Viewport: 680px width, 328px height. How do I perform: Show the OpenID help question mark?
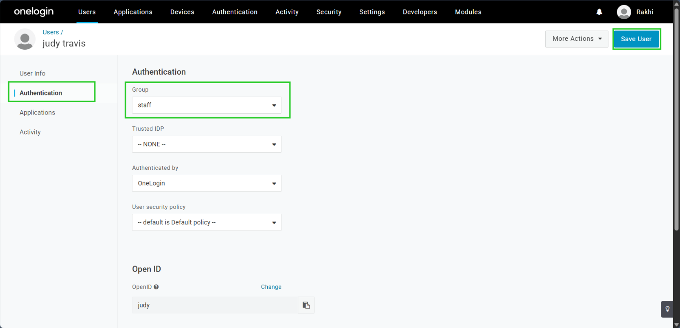coord(156,287)
